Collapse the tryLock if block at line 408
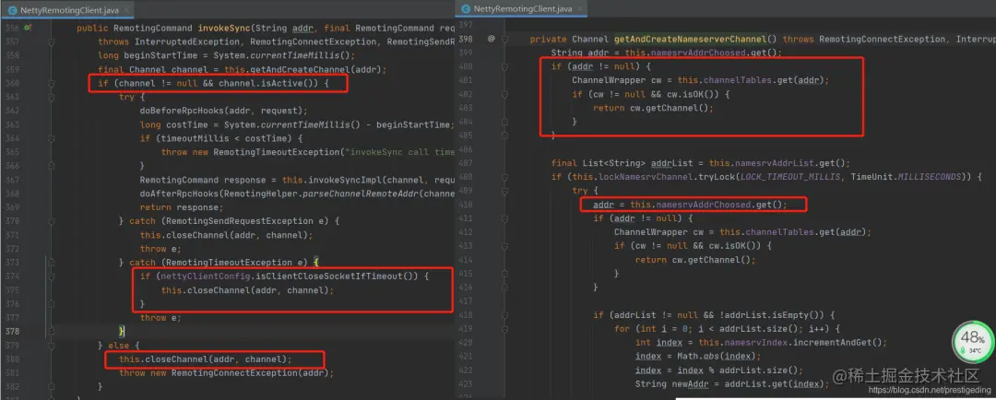The image size is (996, 400). (x=505, y=177)
